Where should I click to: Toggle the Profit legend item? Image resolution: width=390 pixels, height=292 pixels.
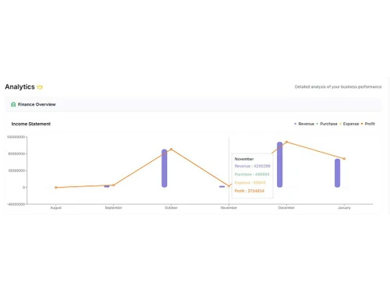pyautogui.click(x=367, y=124)
